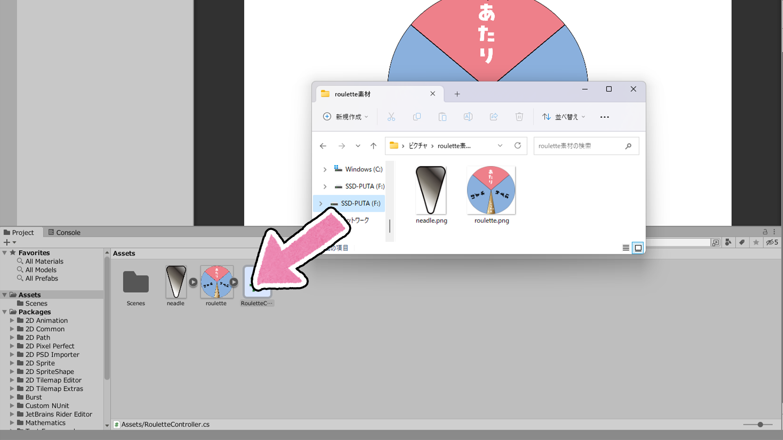
Task: Navigate up a folder with the up arrow
Action: pyautogui.click(x=373, y=145)
